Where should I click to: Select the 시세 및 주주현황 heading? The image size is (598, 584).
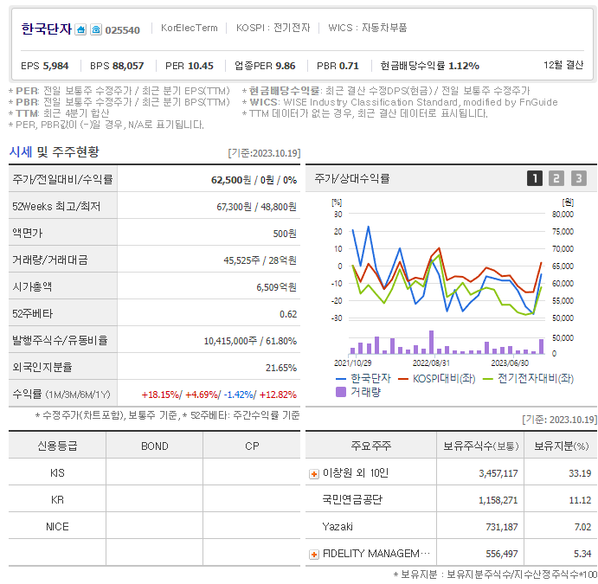pos(55,151)
